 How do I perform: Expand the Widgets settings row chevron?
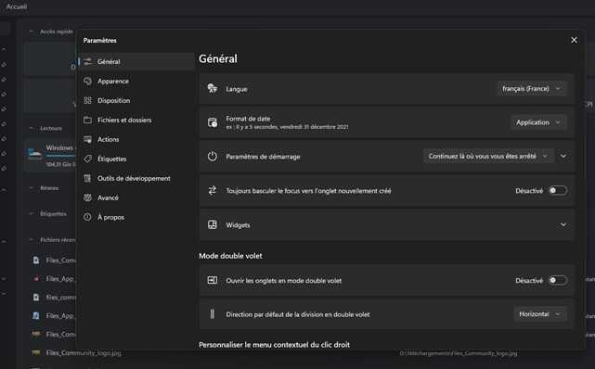[x=563, y=224]
